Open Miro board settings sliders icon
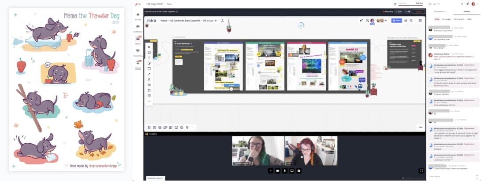This screenshot has width=481, height=181. (406, 21)
